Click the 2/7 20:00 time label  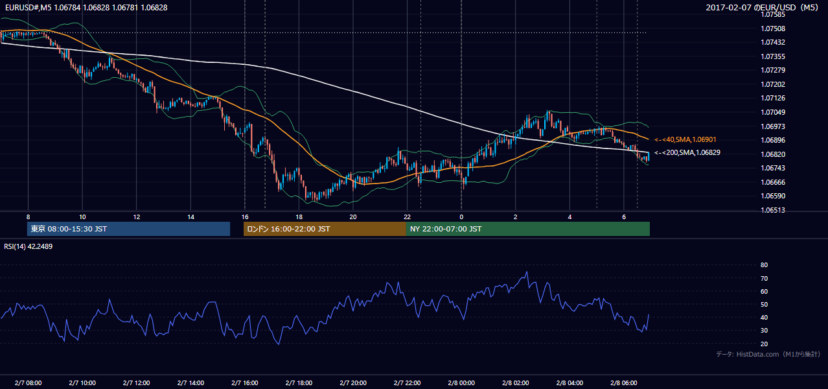353,383
